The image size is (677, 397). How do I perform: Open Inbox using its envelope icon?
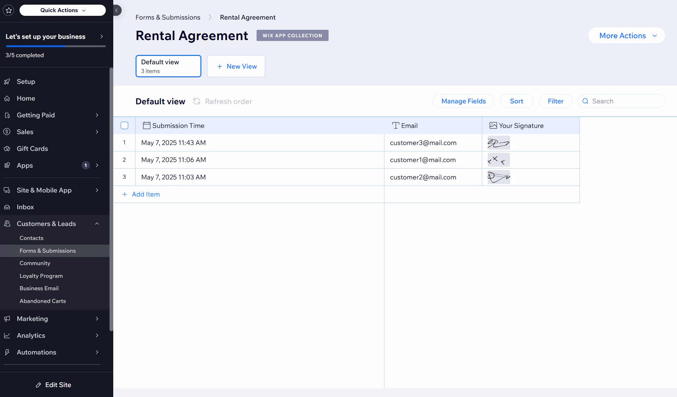[x=7, y=207]
